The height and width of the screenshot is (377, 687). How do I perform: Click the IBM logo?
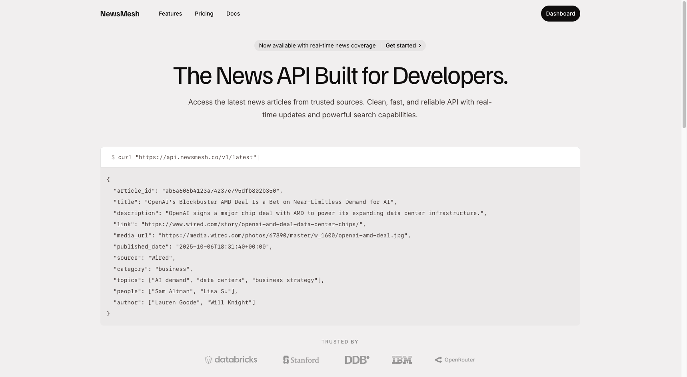401,360
